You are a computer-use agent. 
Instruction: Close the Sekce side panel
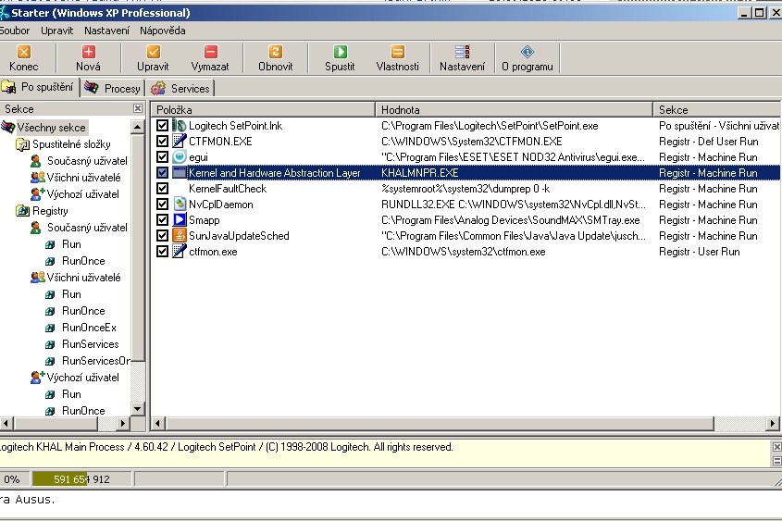tap(138, 108)
